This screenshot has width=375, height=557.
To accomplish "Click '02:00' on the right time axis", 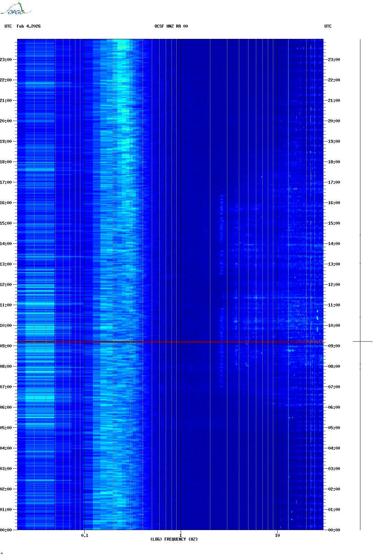I will click(x=334, y=489).
